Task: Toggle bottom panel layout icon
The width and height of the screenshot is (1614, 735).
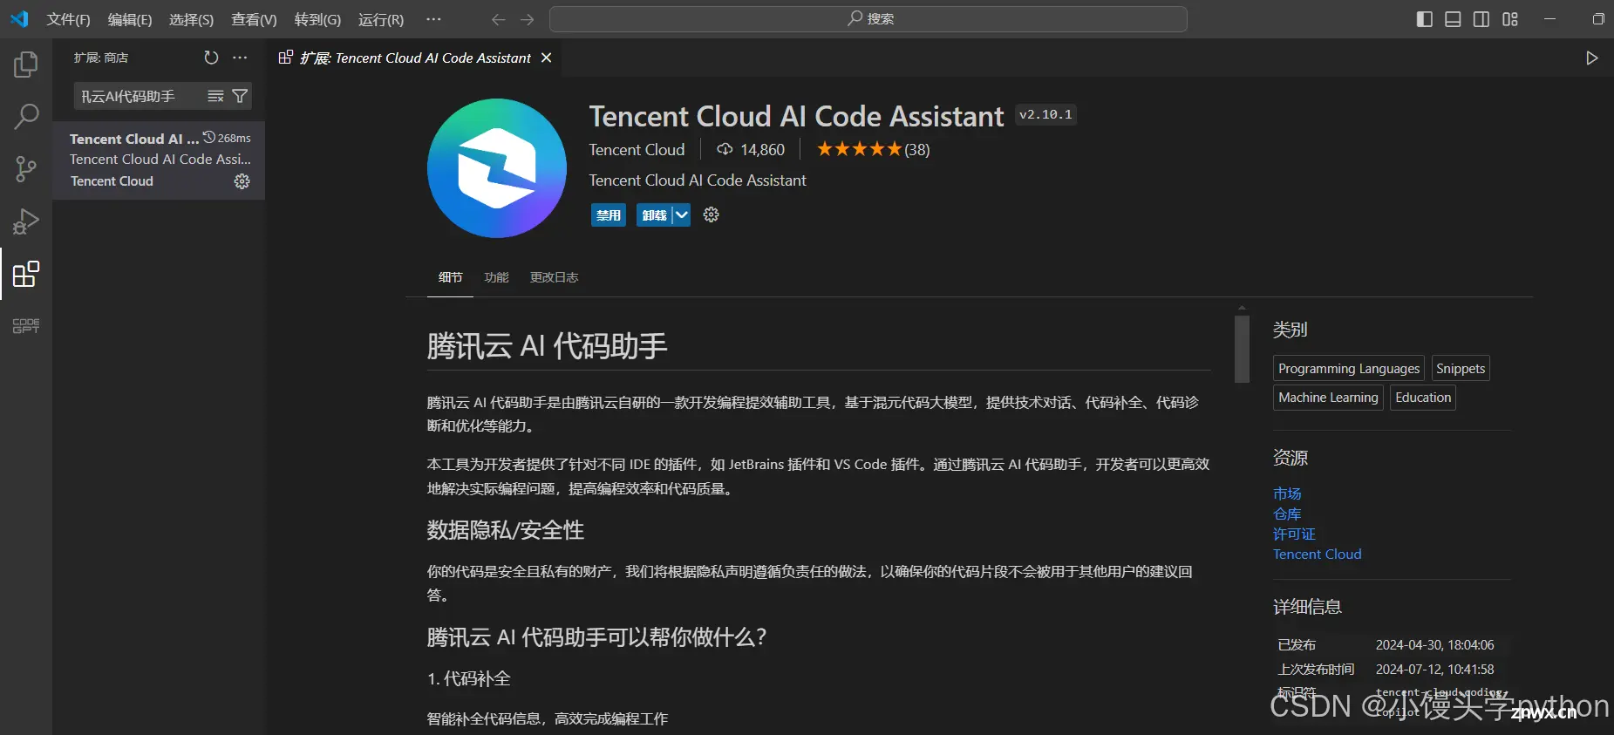Action: [1453, 19]
